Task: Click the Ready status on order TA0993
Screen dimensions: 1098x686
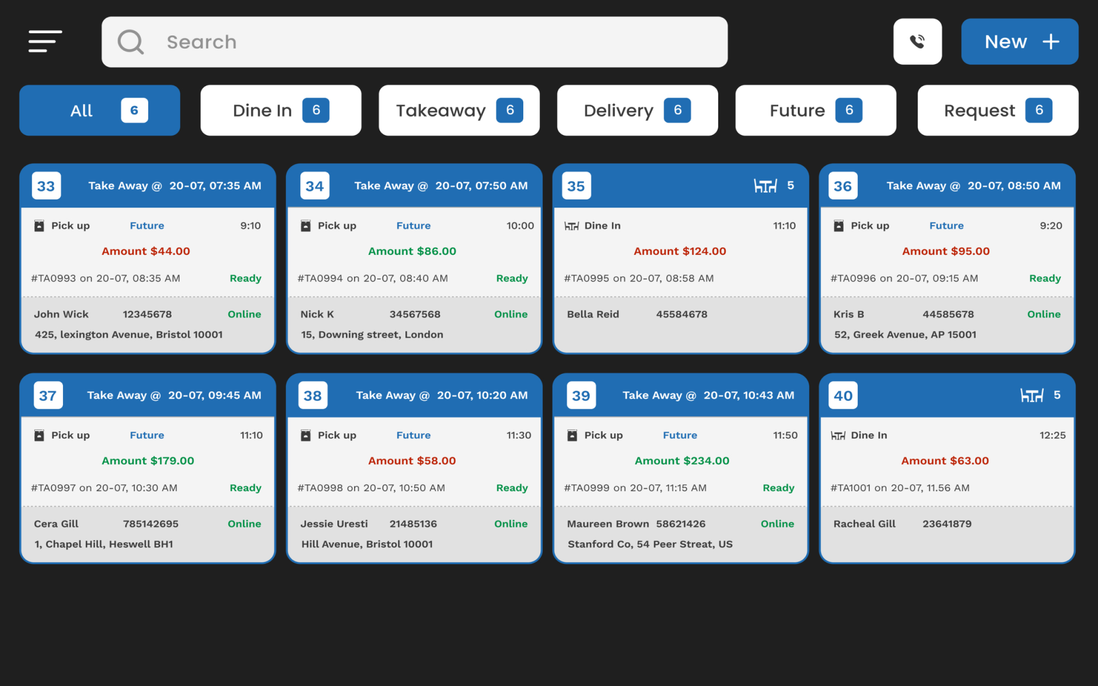Action: [x=245, y=278]
